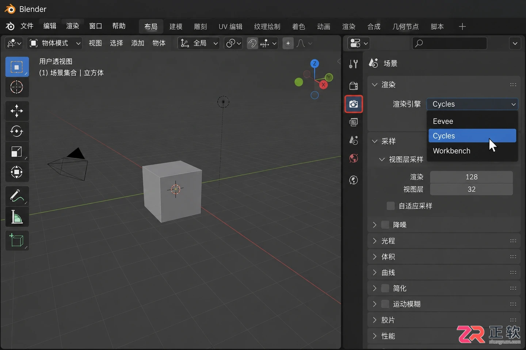Collapse the 渲染 panel
The image size is (526, 350).
(374, 85)
